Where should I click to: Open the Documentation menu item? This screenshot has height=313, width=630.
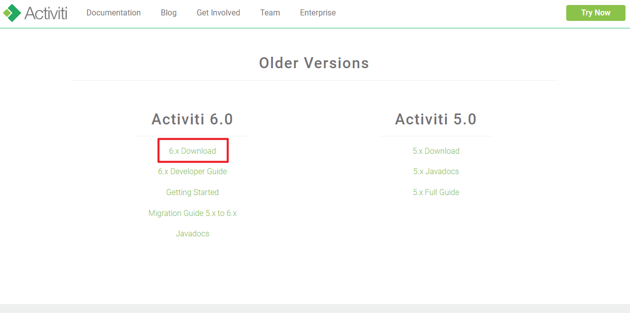(x=114, y=13)
